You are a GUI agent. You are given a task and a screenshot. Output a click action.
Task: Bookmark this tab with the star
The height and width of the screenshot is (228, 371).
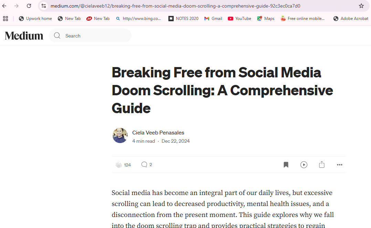tap(361, 6)
